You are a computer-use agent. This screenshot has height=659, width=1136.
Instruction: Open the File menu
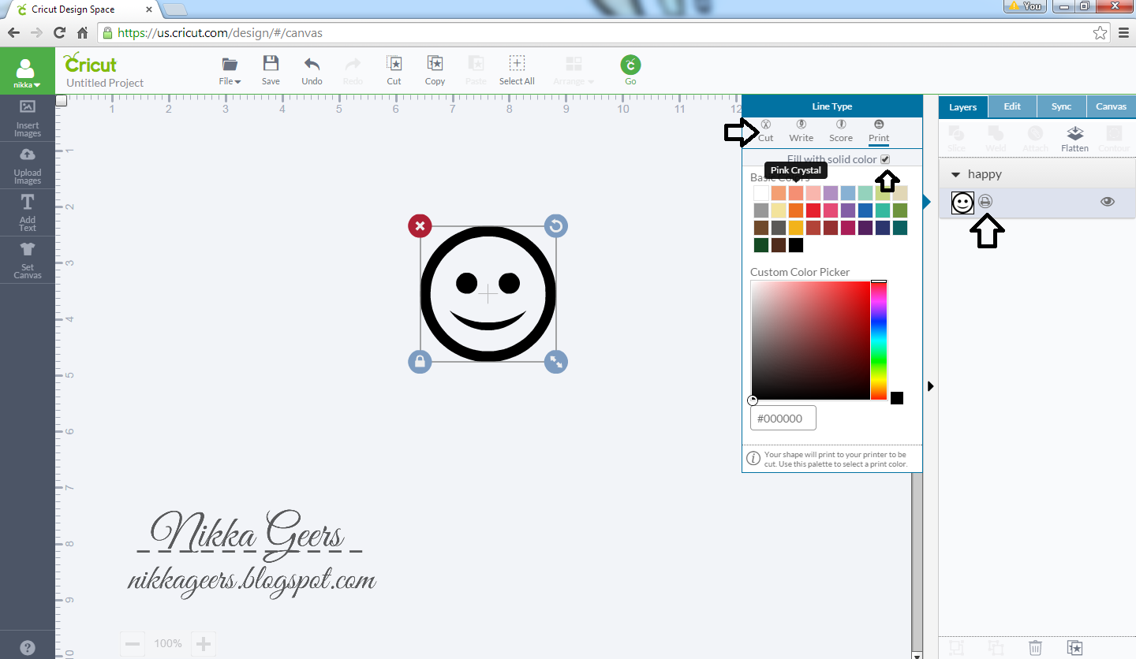click(x=230, y=69)
